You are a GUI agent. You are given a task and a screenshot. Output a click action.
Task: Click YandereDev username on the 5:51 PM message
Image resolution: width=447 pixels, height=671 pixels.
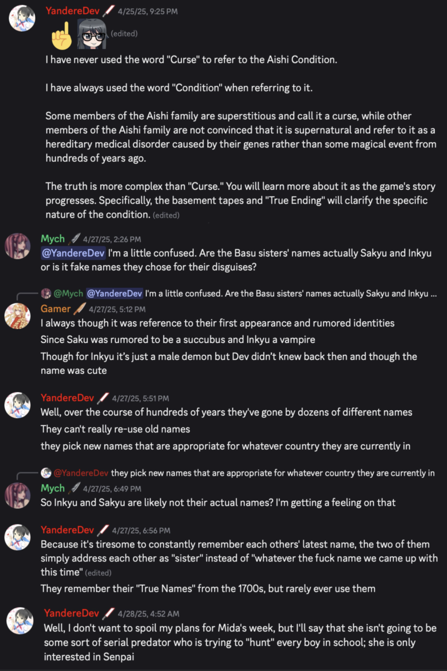(67, 398)
